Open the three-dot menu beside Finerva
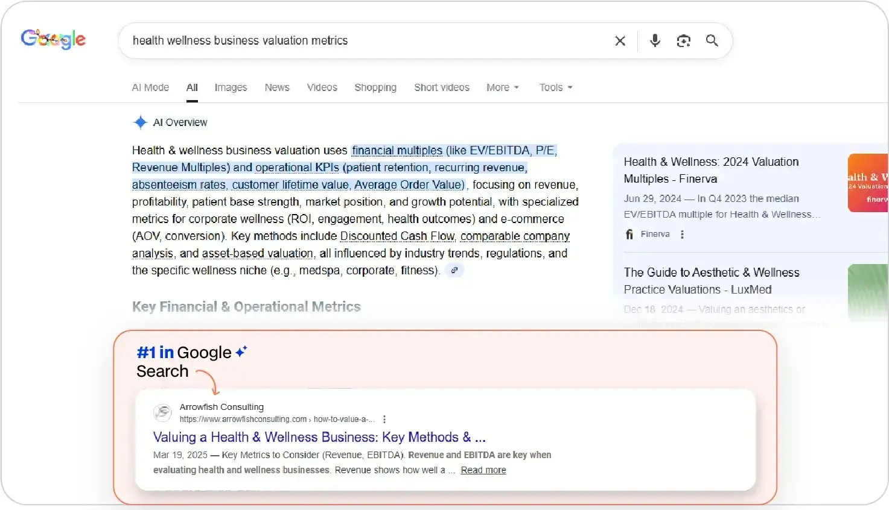 682,234
